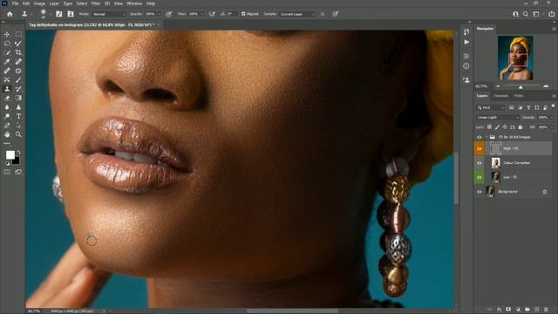The width and height of the screenshot is (558, 314).
Task: Open the History panel icon
Action: (x=466, y=31)
